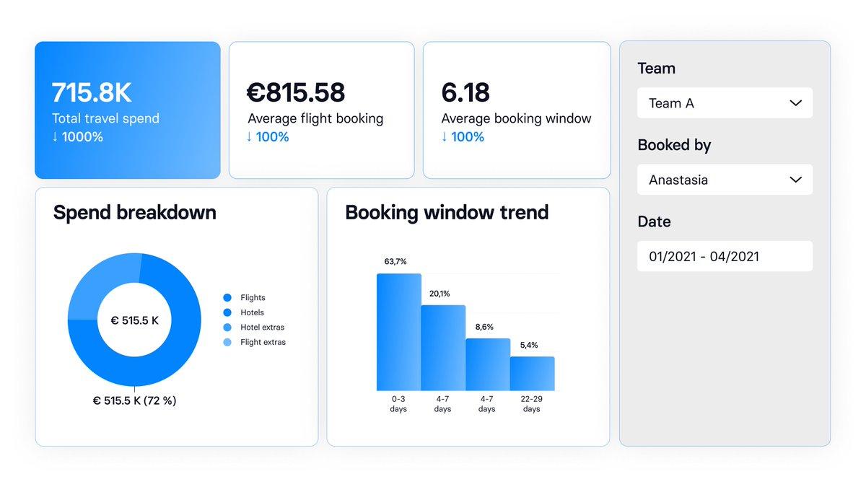Click the Booking window trend heading
The height and width of the screenshot is (487, 866).
(x=447, y=213)
